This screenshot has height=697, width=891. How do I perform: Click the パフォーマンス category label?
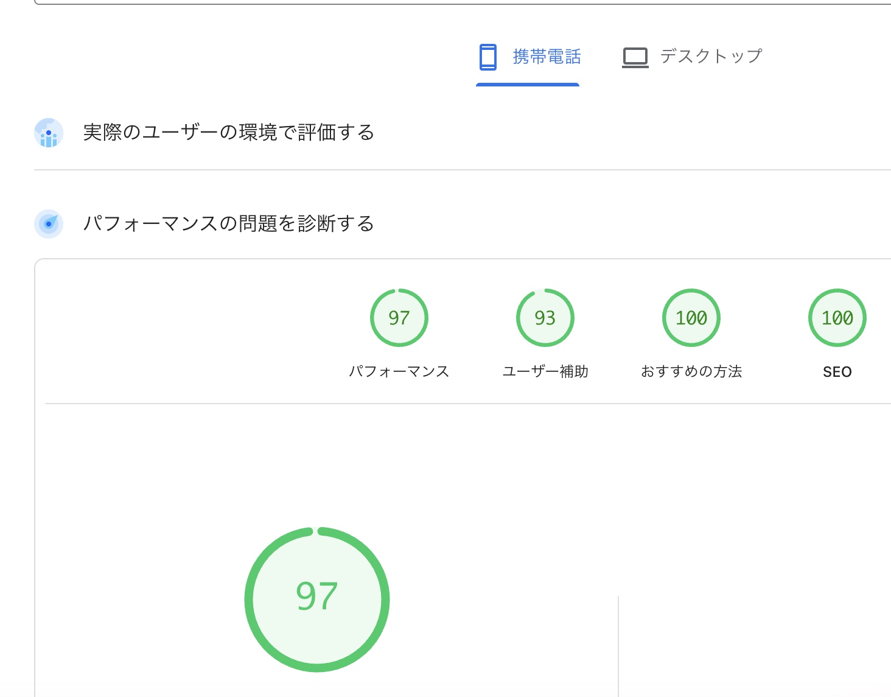(x=399, y=371)
